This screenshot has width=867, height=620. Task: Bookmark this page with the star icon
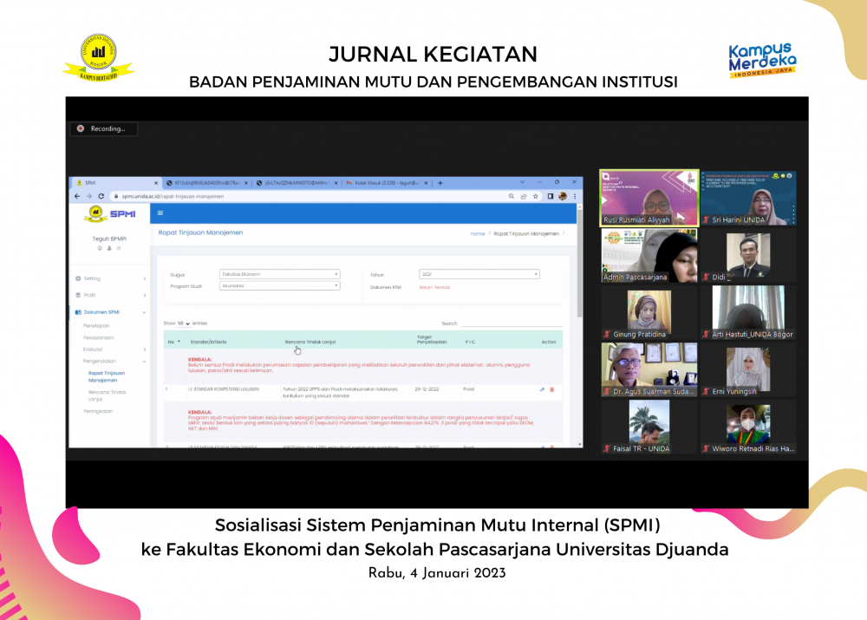click(x=535, y=196)
